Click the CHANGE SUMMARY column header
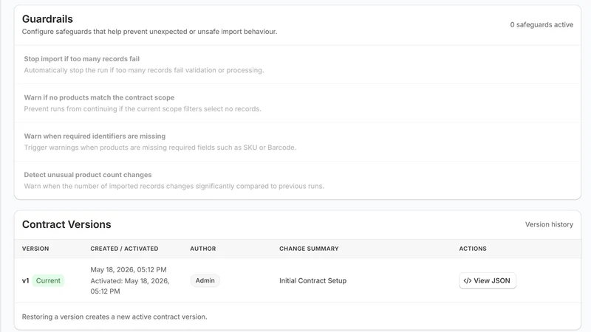Image resolution: width=591 pixels, height=332 pixels. pyautogui.click(x=309, y=249)
